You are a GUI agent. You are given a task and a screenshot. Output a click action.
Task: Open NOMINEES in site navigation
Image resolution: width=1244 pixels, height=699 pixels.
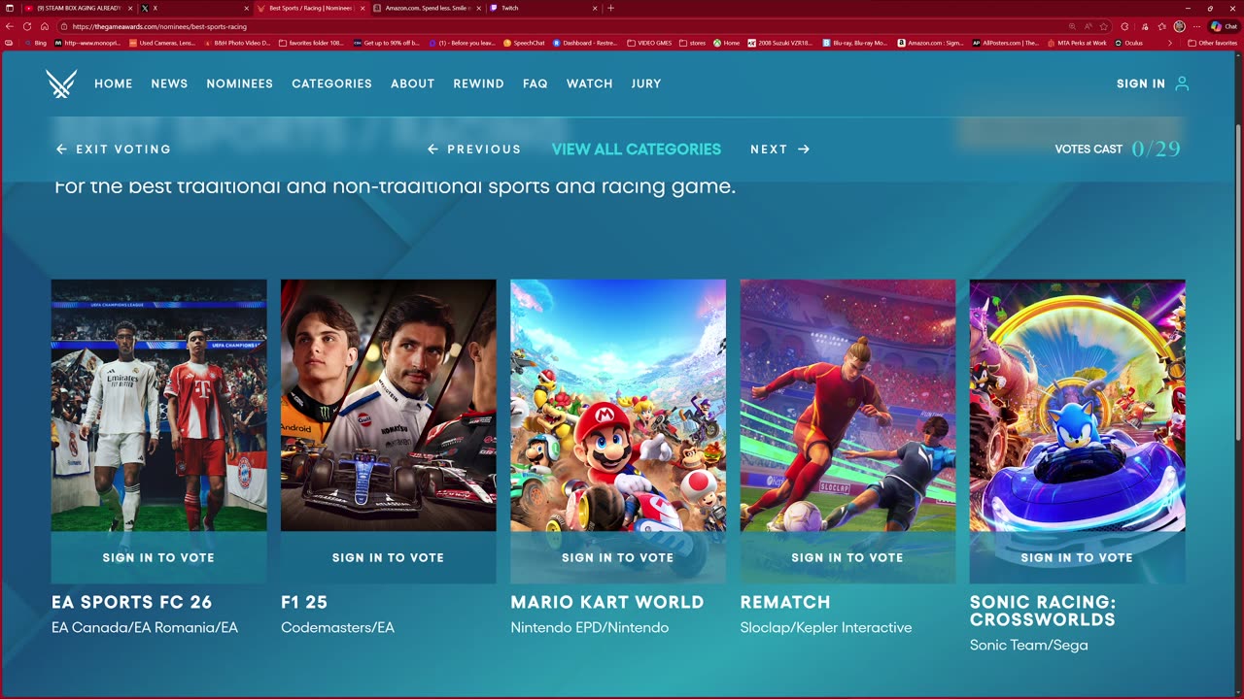[239, 83]
